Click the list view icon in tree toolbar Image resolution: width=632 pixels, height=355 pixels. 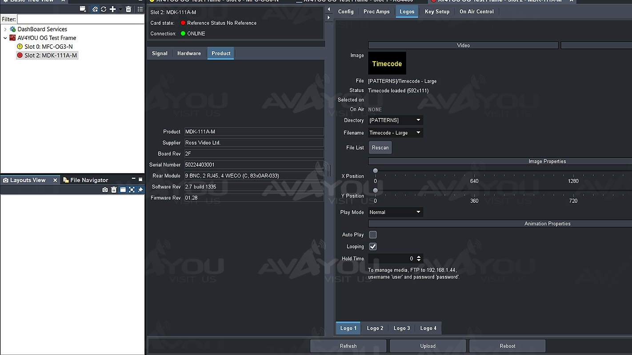tap(140, 9)
